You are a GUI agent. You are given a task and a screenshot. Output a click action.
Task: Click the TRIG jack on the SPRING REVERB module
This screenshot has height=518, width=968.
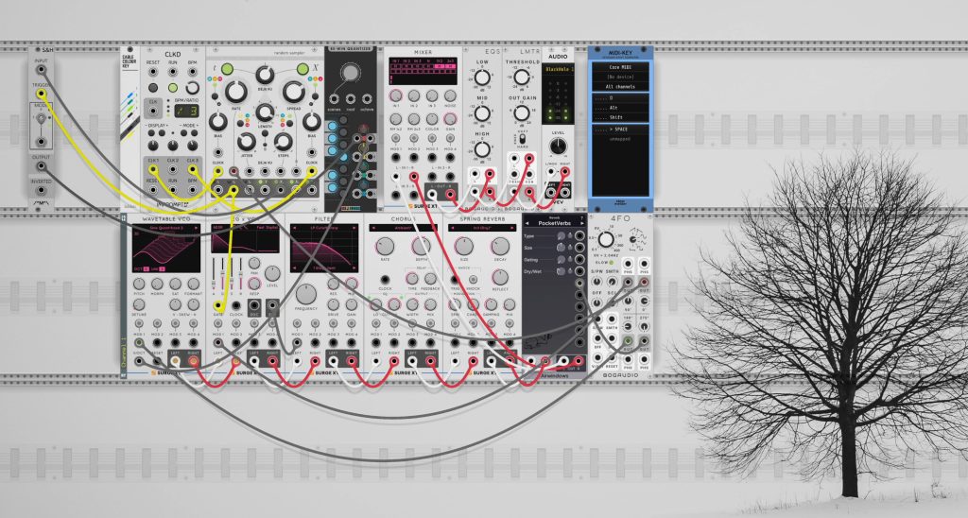(x=455, y=279)
